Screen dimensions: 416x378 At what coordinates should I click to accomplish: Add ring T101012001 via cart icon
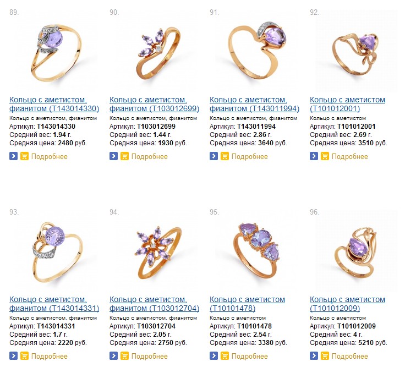point(325,156)
